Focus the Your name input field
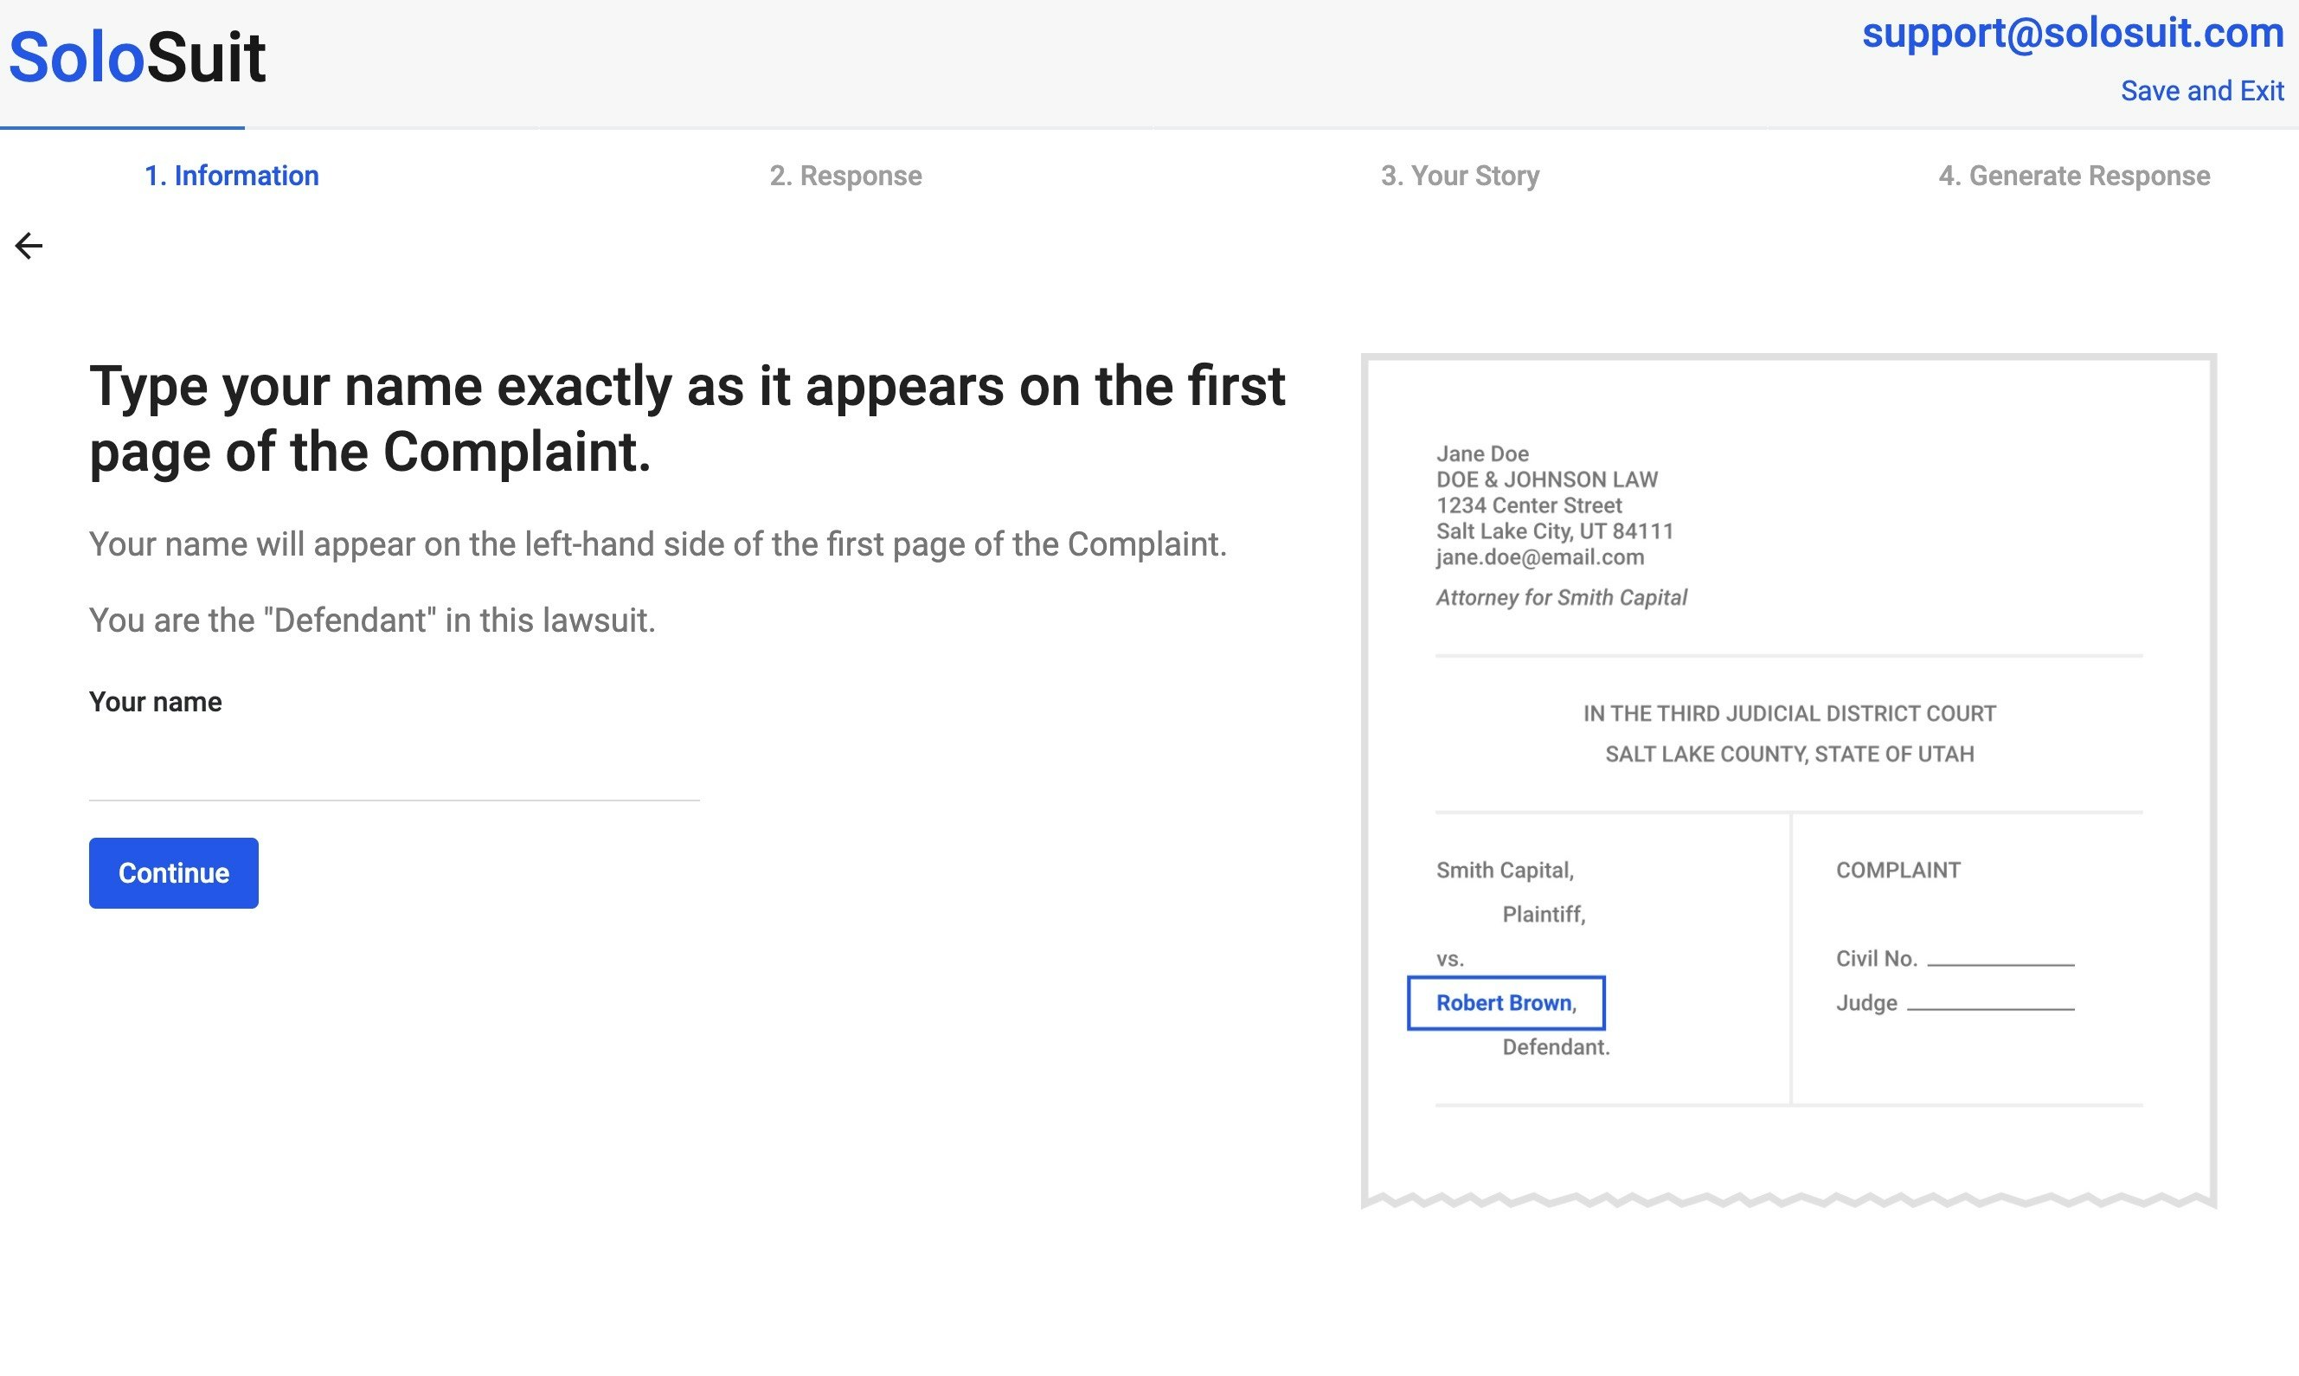The image size is (2299, 1376). point(394,772)
